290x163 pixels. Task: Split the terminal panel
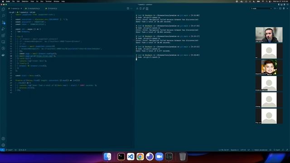[280, 9]
